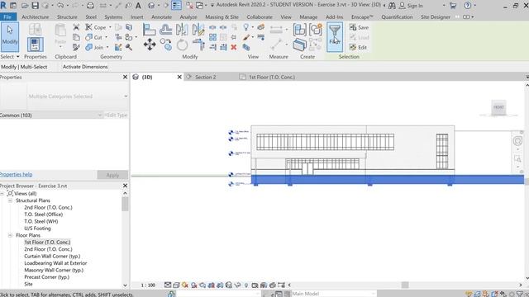Pick the Rotate tool
This screenshot has height=297, width=529.
point(182,45)
